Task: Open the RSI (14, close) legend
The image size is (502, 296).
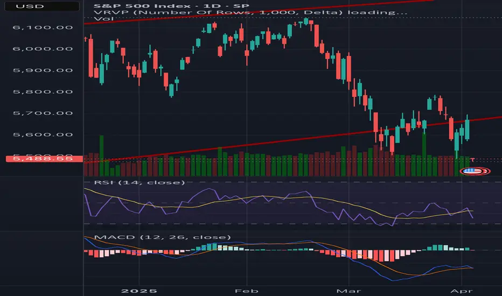Action: 140,182
